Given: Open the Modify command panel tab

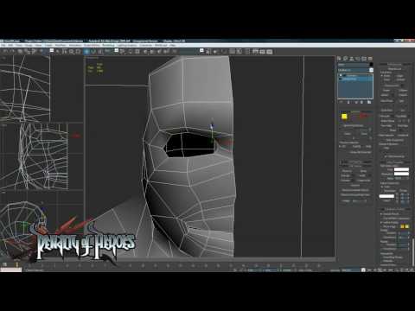Looking at the screenshot, I should (x=345, y=59).
